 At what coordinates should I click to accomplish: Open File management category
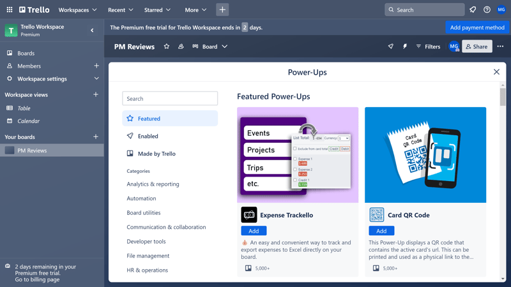pos(148,256)
